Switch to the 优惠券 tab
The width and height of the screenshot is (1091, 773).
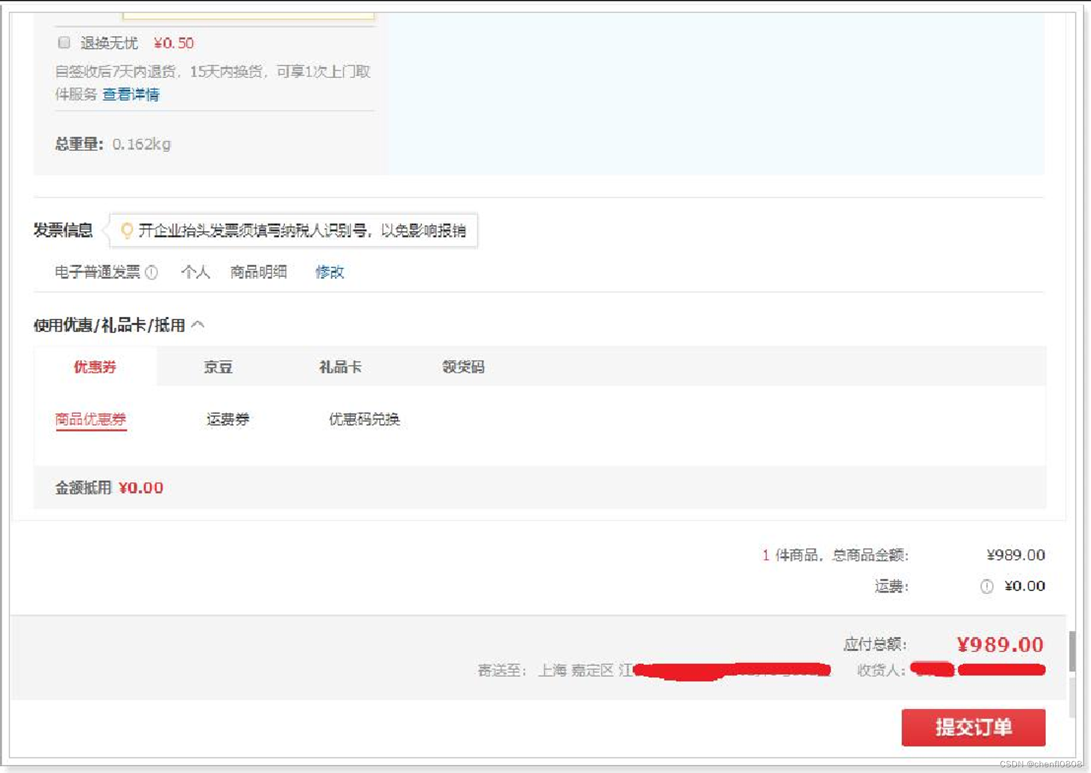(95, 367)
